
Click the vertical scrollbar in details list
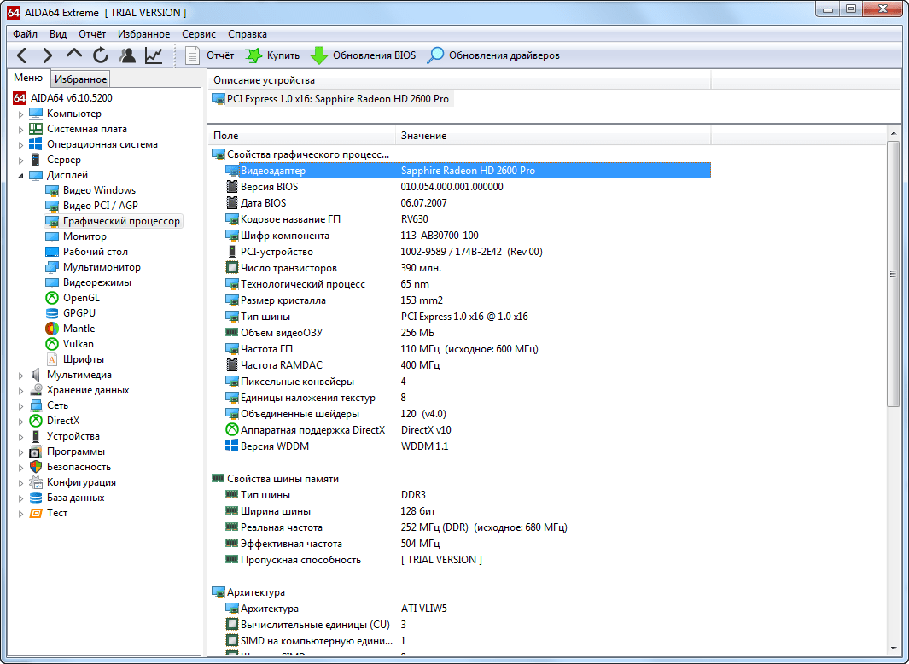coord(894,273)
